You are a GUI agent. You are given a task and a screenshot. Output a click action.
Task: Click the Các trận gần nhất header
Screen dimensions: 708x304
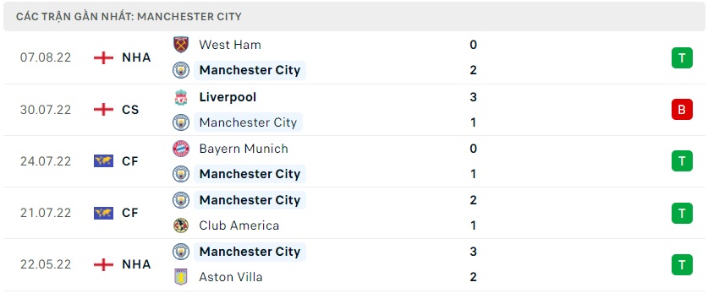point(129,17)
